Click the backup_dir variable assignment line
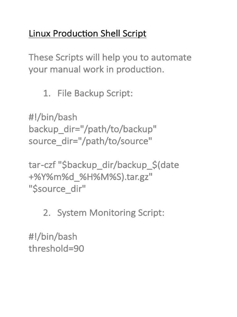Image resolution: width=237 pixels, height=317 pixels. (90, 129)
